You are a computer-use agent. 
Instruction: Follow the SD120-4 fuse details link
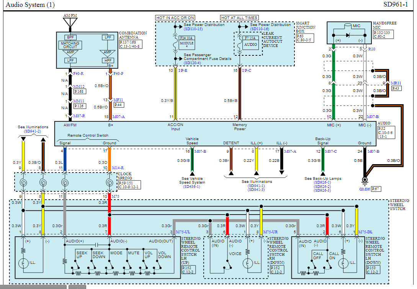(192, 63)
